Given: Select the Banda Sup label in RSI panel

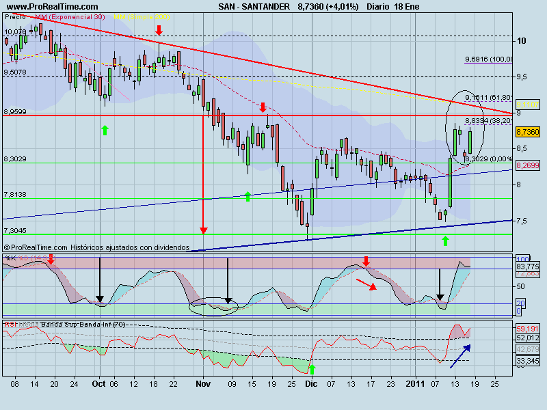Looking at the screenshot, I should (59, 324).
